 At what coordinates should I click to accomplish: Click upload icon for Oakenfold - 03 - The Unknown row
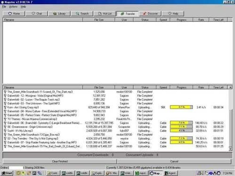coord(5,104)
